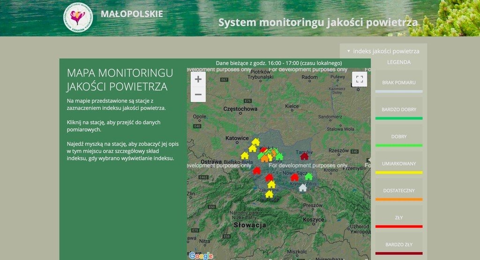Click the Koszyce label on the map

click(314, 220)
